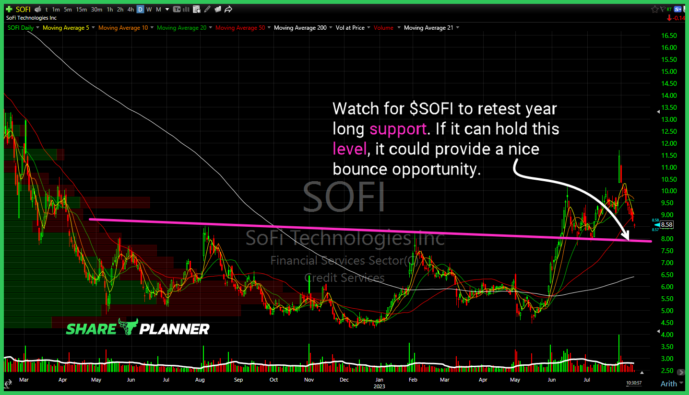
Task: Click the RT real-time indicator
Action: tap(669, 9)
